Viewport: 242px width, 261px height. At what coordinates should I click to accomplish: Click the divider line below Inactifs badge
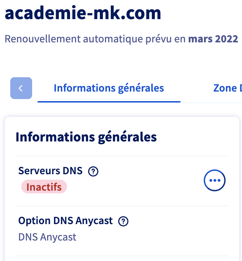(122, 206)
